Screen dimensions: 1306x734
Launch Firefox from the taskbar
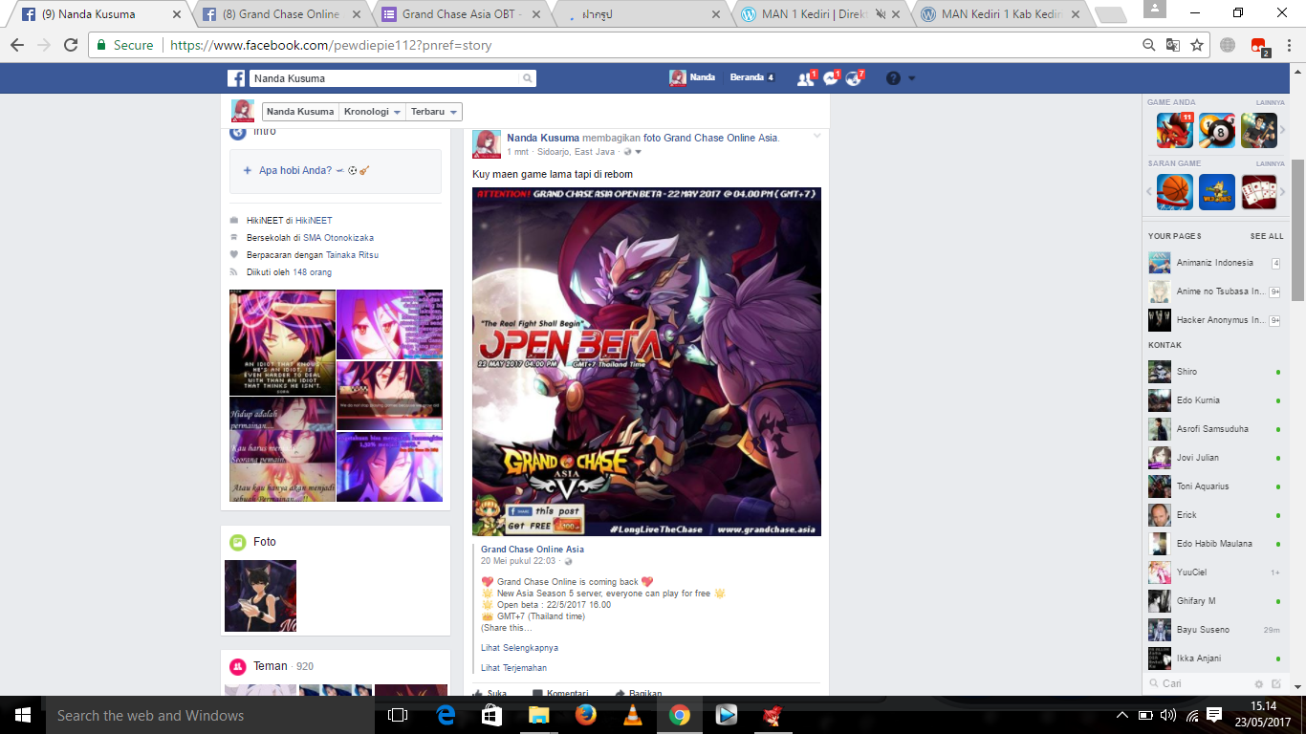(x=586, y=715)
